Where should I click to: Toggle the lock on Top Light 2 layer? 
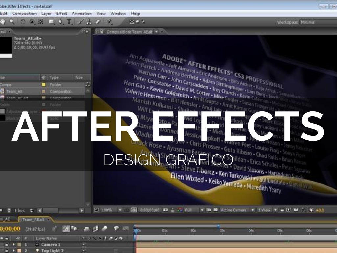pos(6,251)
